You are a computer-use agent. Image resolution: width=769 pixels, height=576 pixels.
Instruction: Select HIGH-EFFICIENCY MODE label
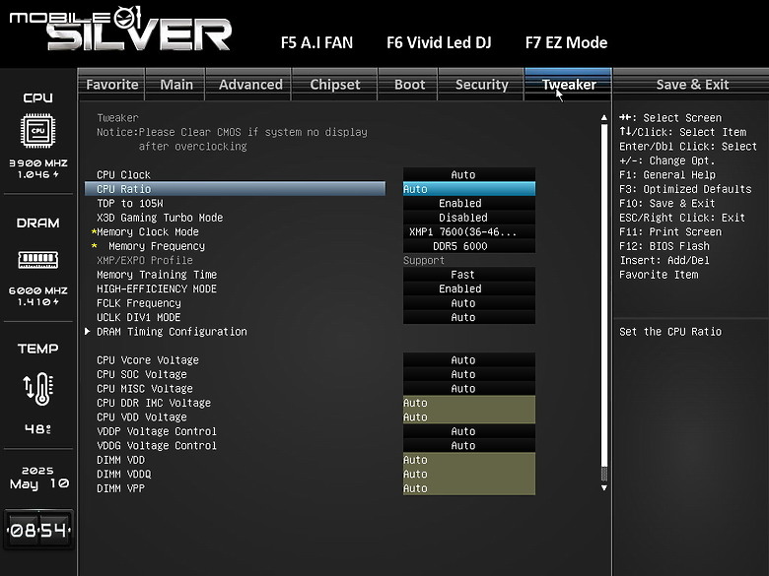pos(157,288)
